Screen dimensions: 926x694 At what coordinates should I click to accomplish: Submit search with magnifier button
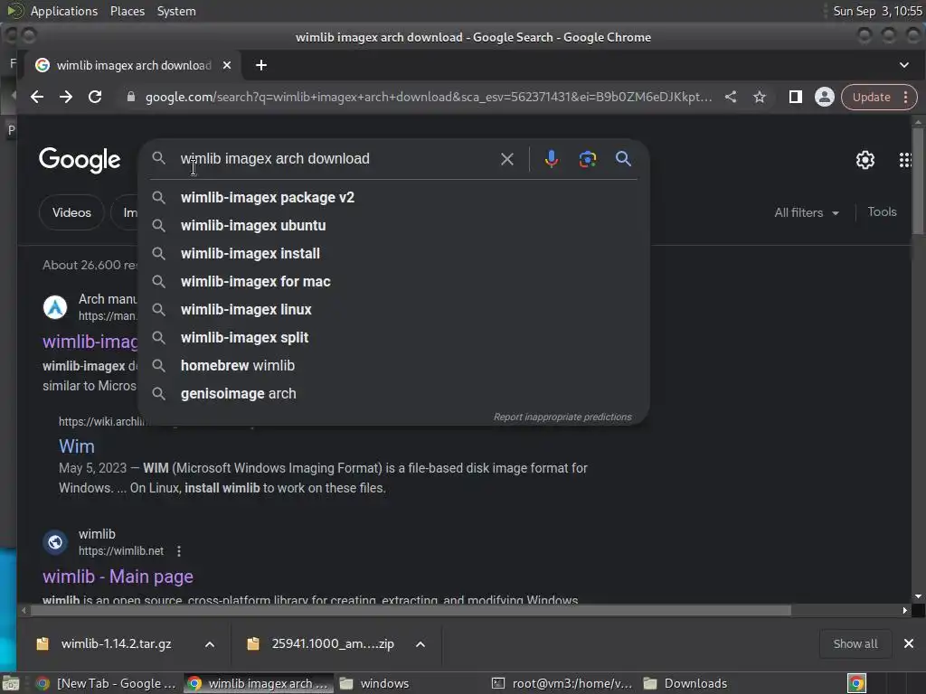tap(623, 159)
